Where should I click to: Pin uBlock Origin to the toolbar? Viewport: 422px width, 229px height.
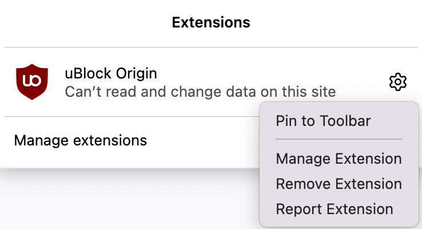click(323, 121)
